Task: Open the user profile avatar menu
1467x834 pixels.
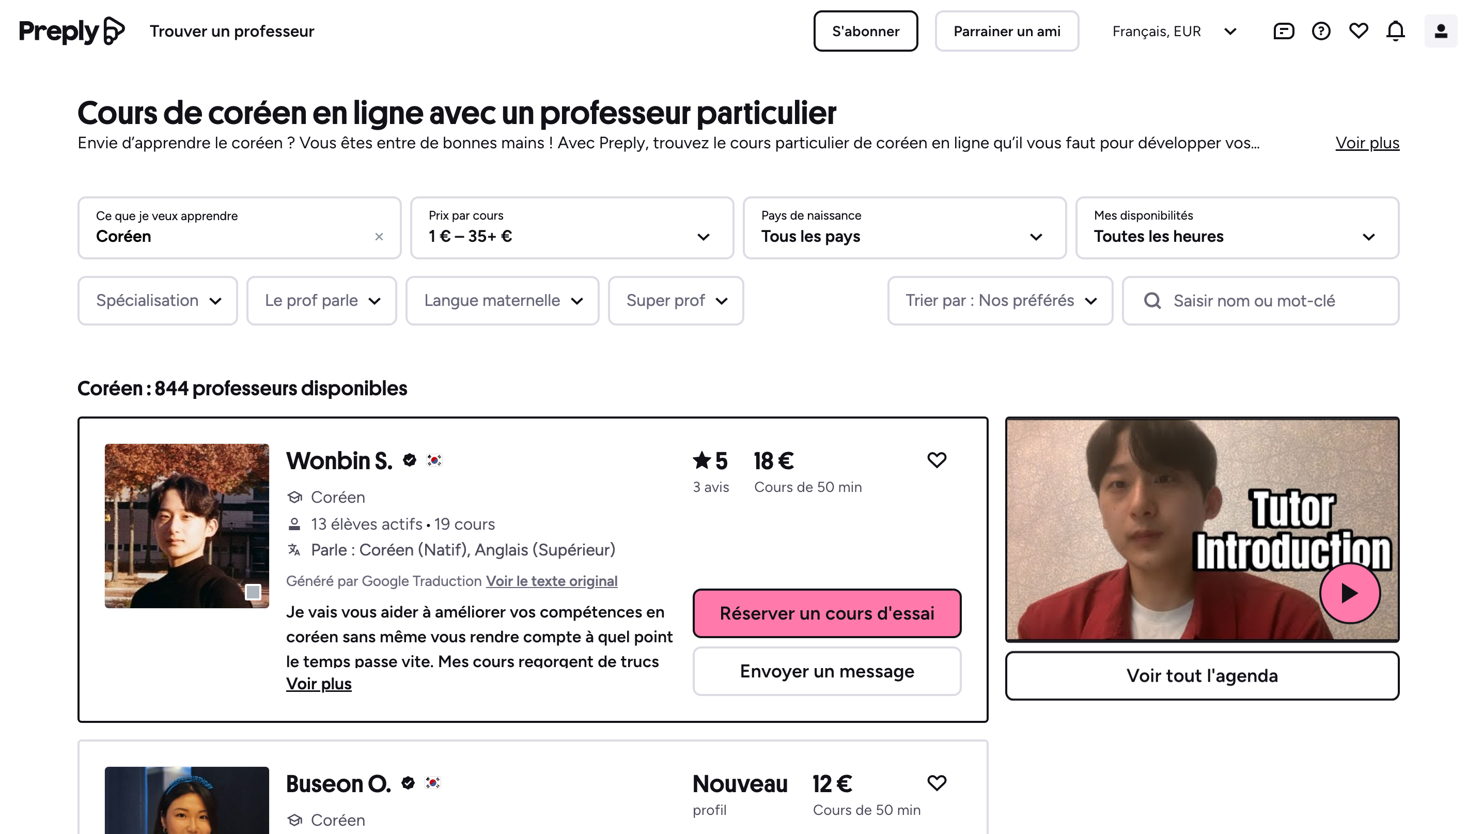Action: click(1441, 31)
